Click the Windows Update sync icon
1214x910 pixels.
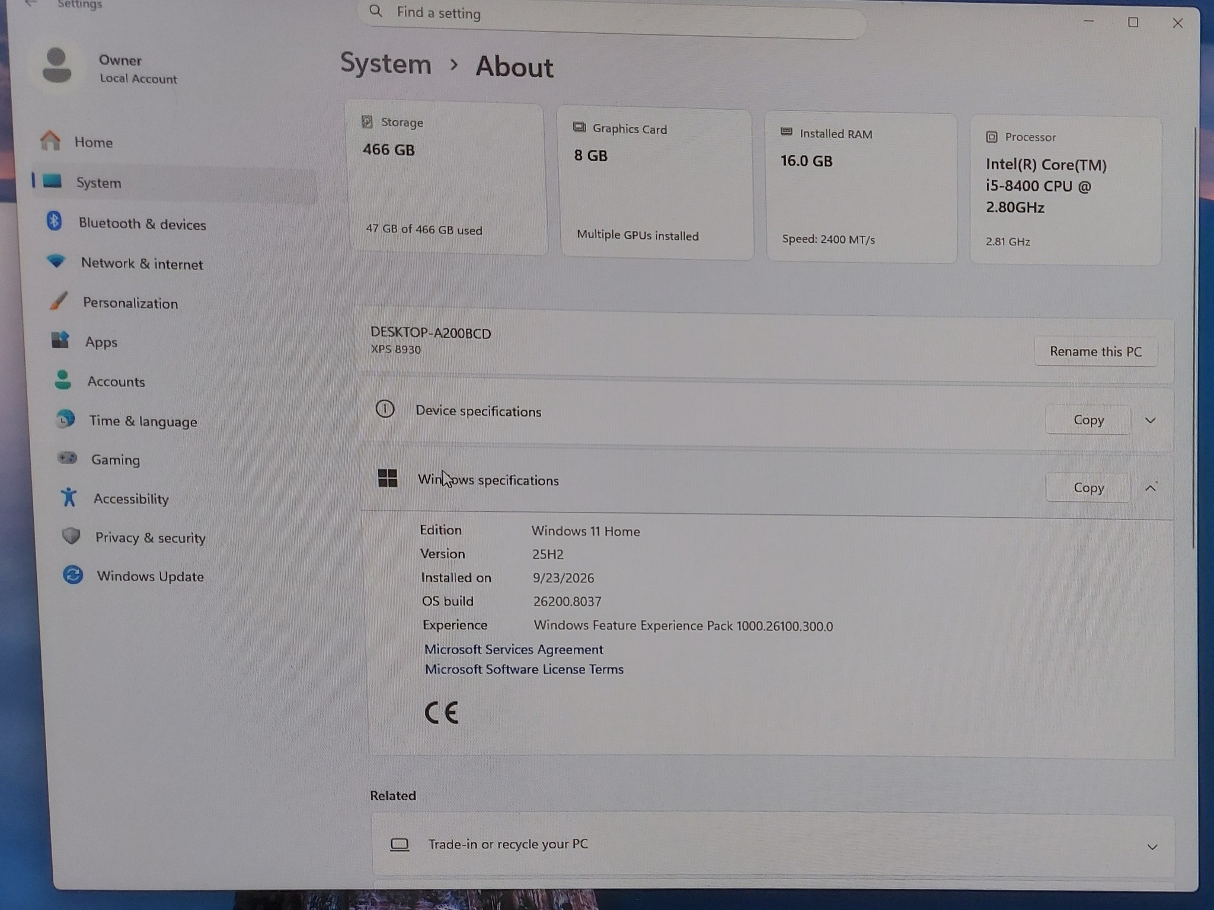(73, 575)
